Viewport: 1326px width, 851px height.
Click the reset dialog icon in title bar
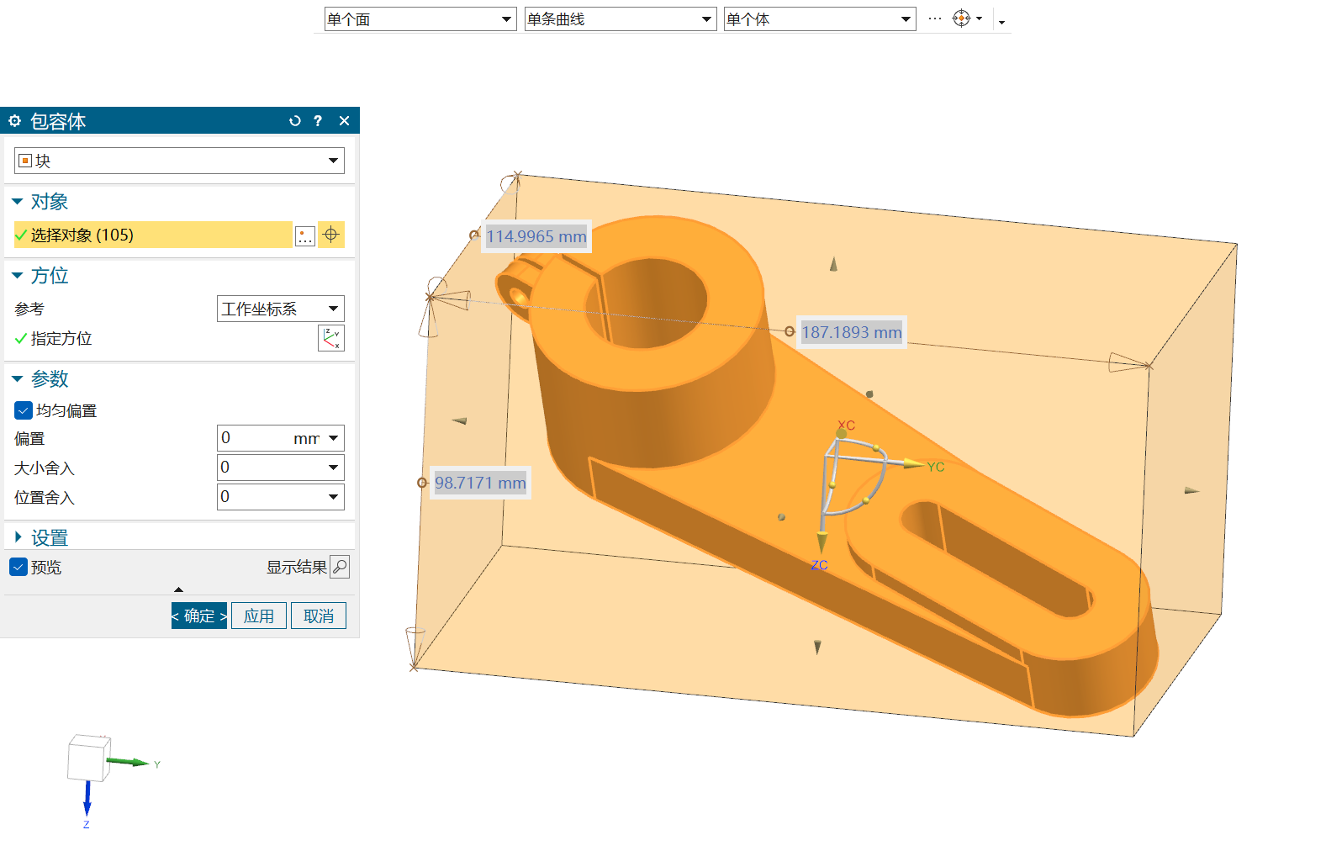pos(294,121)
